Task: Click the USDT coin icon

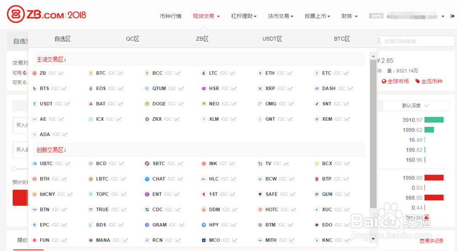Action: point(34,104)
